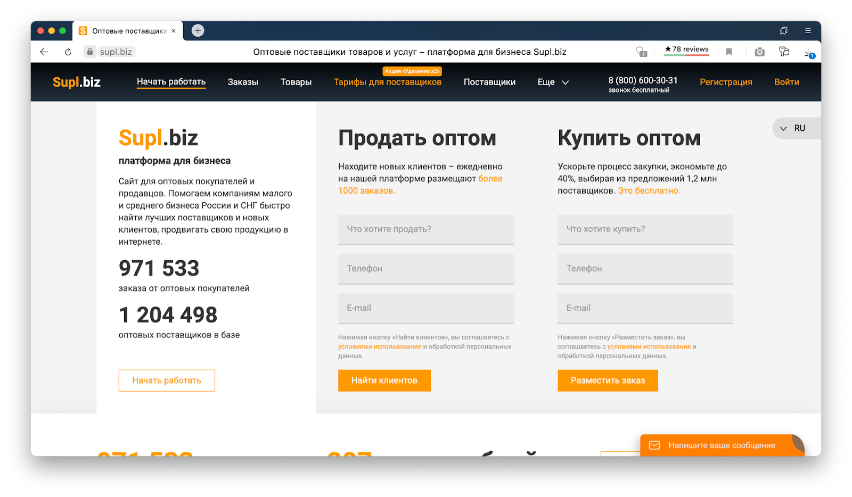Click the large Supl.biz heading logo
852x497 pixels.
[158, 138]
